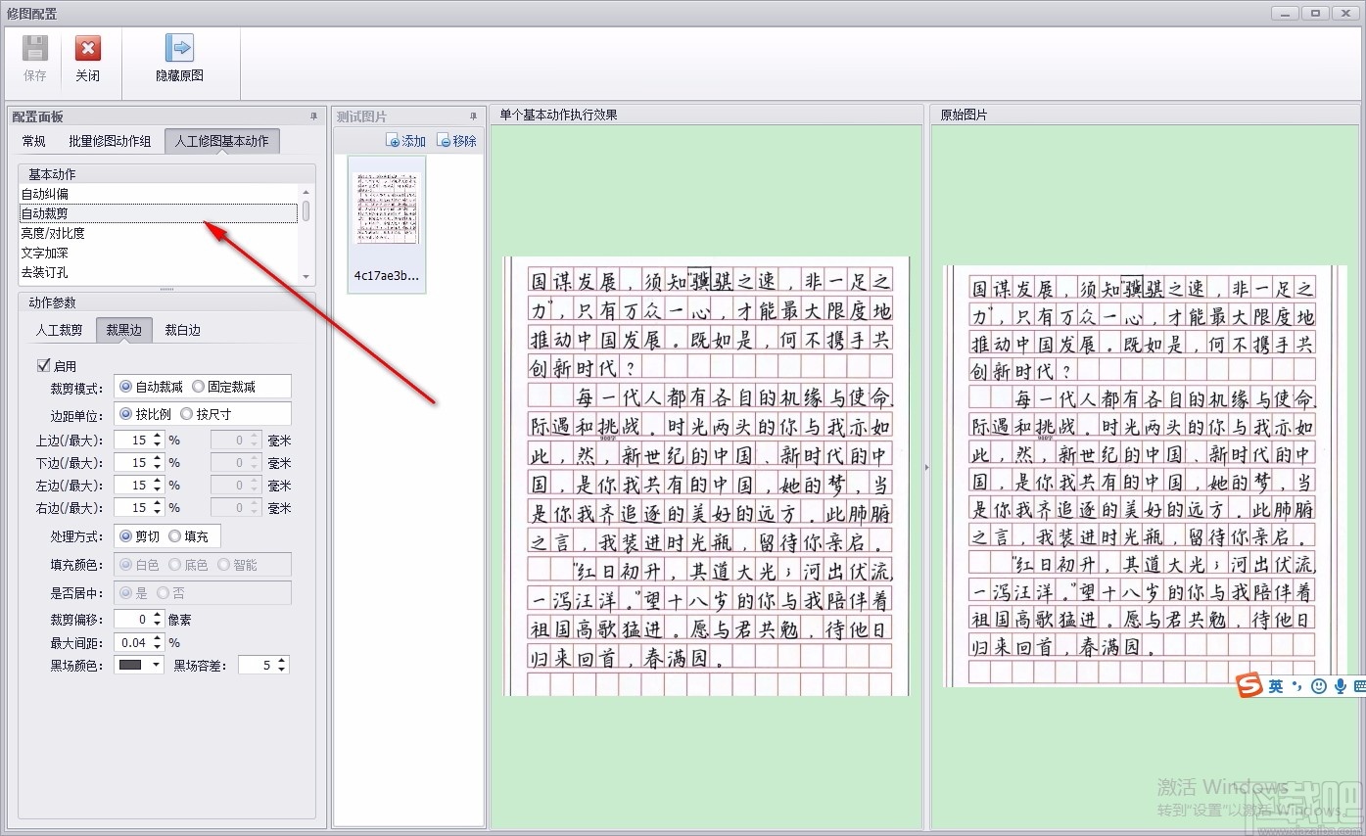
Task: Click 右边 percent stepper arrows
Action: click(x=158, y=508)
